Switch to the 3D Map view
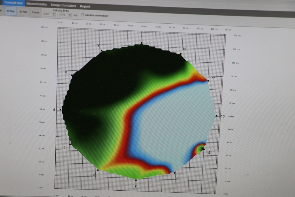 (23, 12)
